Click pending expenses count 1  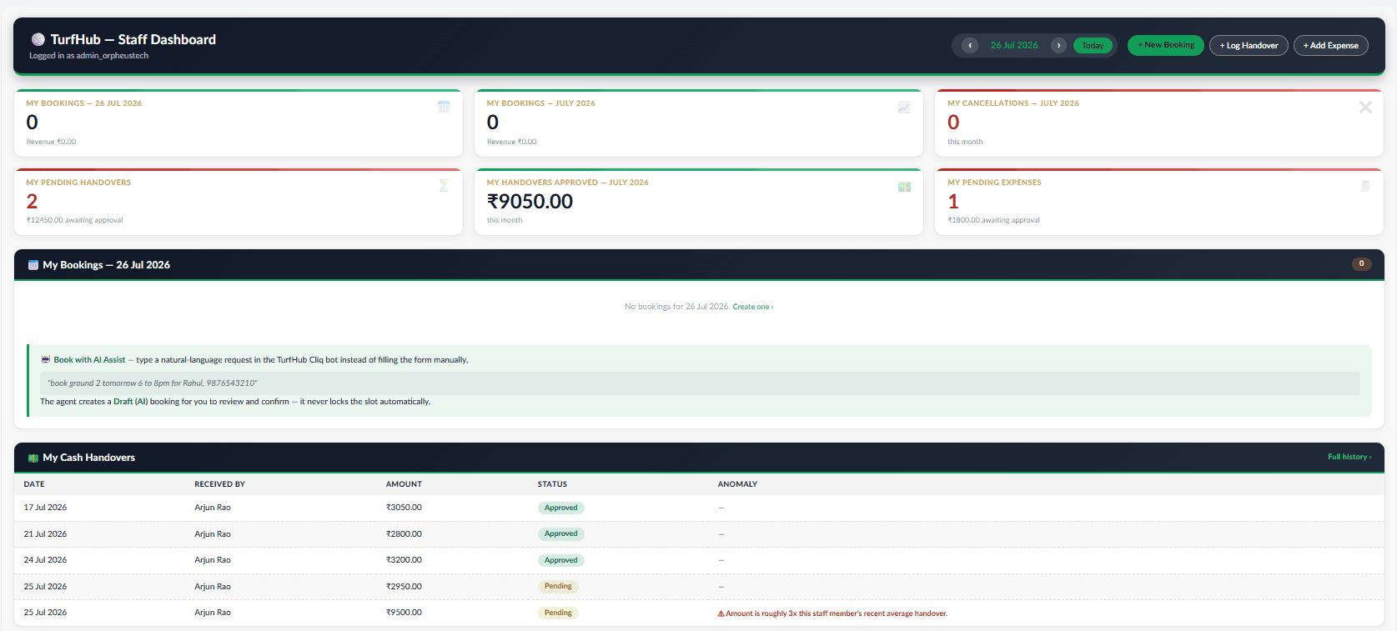tap(953, 202)
